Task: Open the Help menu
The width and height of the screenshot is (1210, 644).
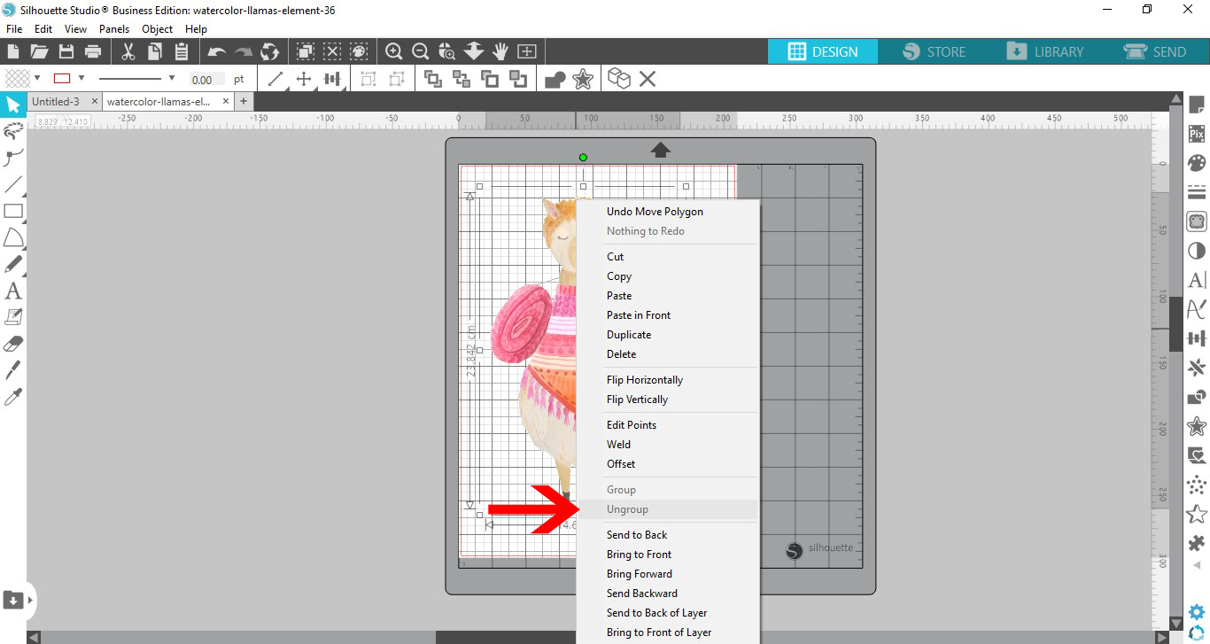Action: [196, 29]
